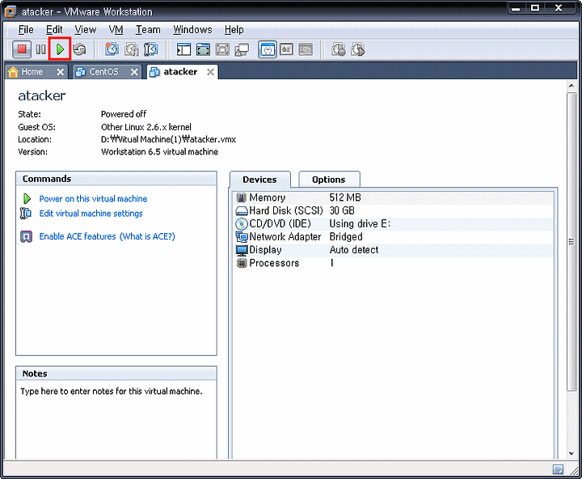Select the Bridged network value

346,237
